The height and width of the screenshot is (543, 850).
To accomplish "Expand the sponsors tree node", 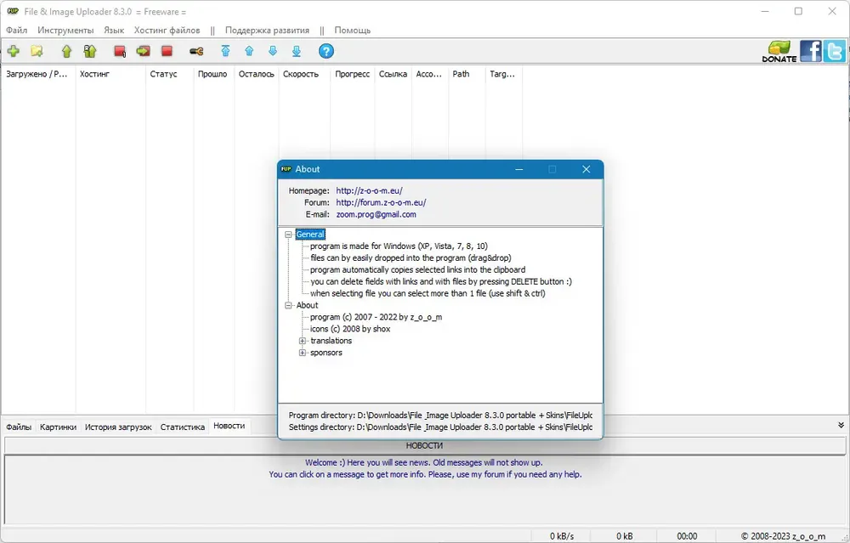I will pos(303,353).
